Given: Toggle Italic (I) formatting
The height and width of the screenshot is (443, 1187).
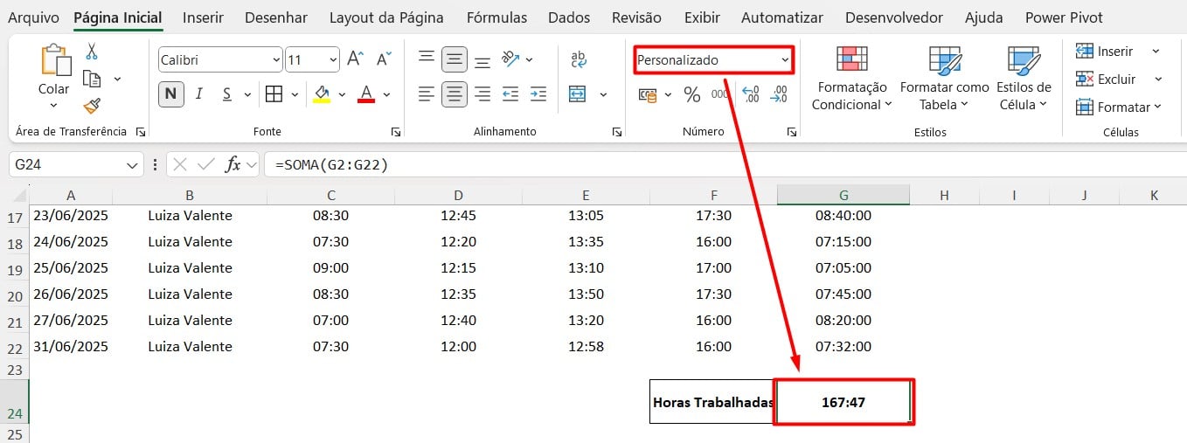Looking at the screenshot, I should [199, 93].
